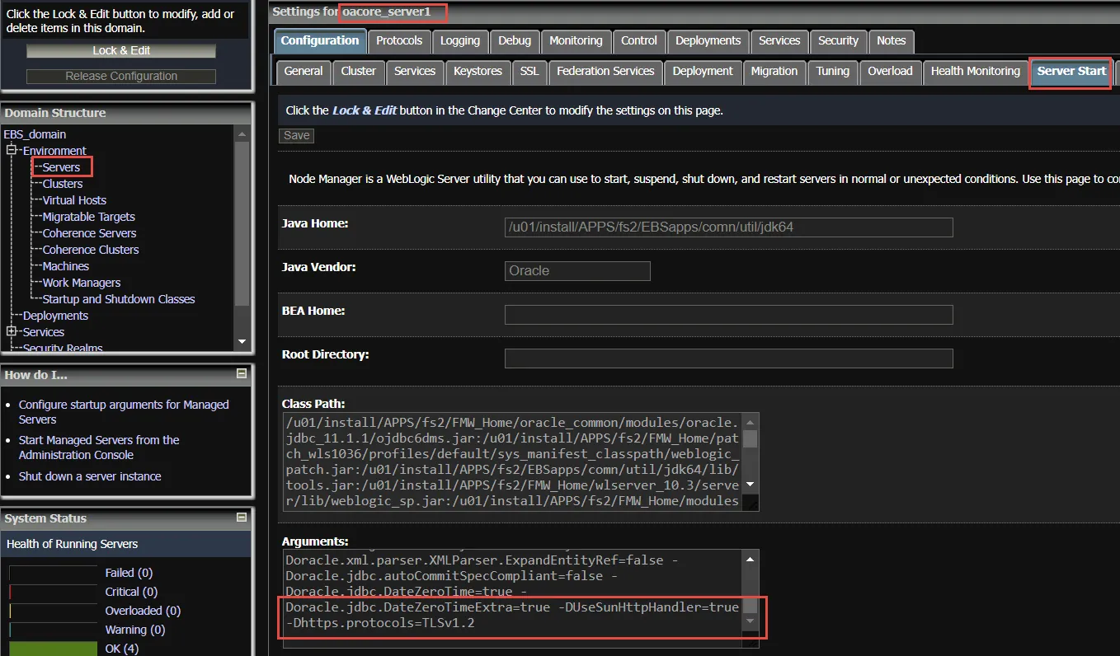Collapse the How do I... panel

[x=242, y=374]
